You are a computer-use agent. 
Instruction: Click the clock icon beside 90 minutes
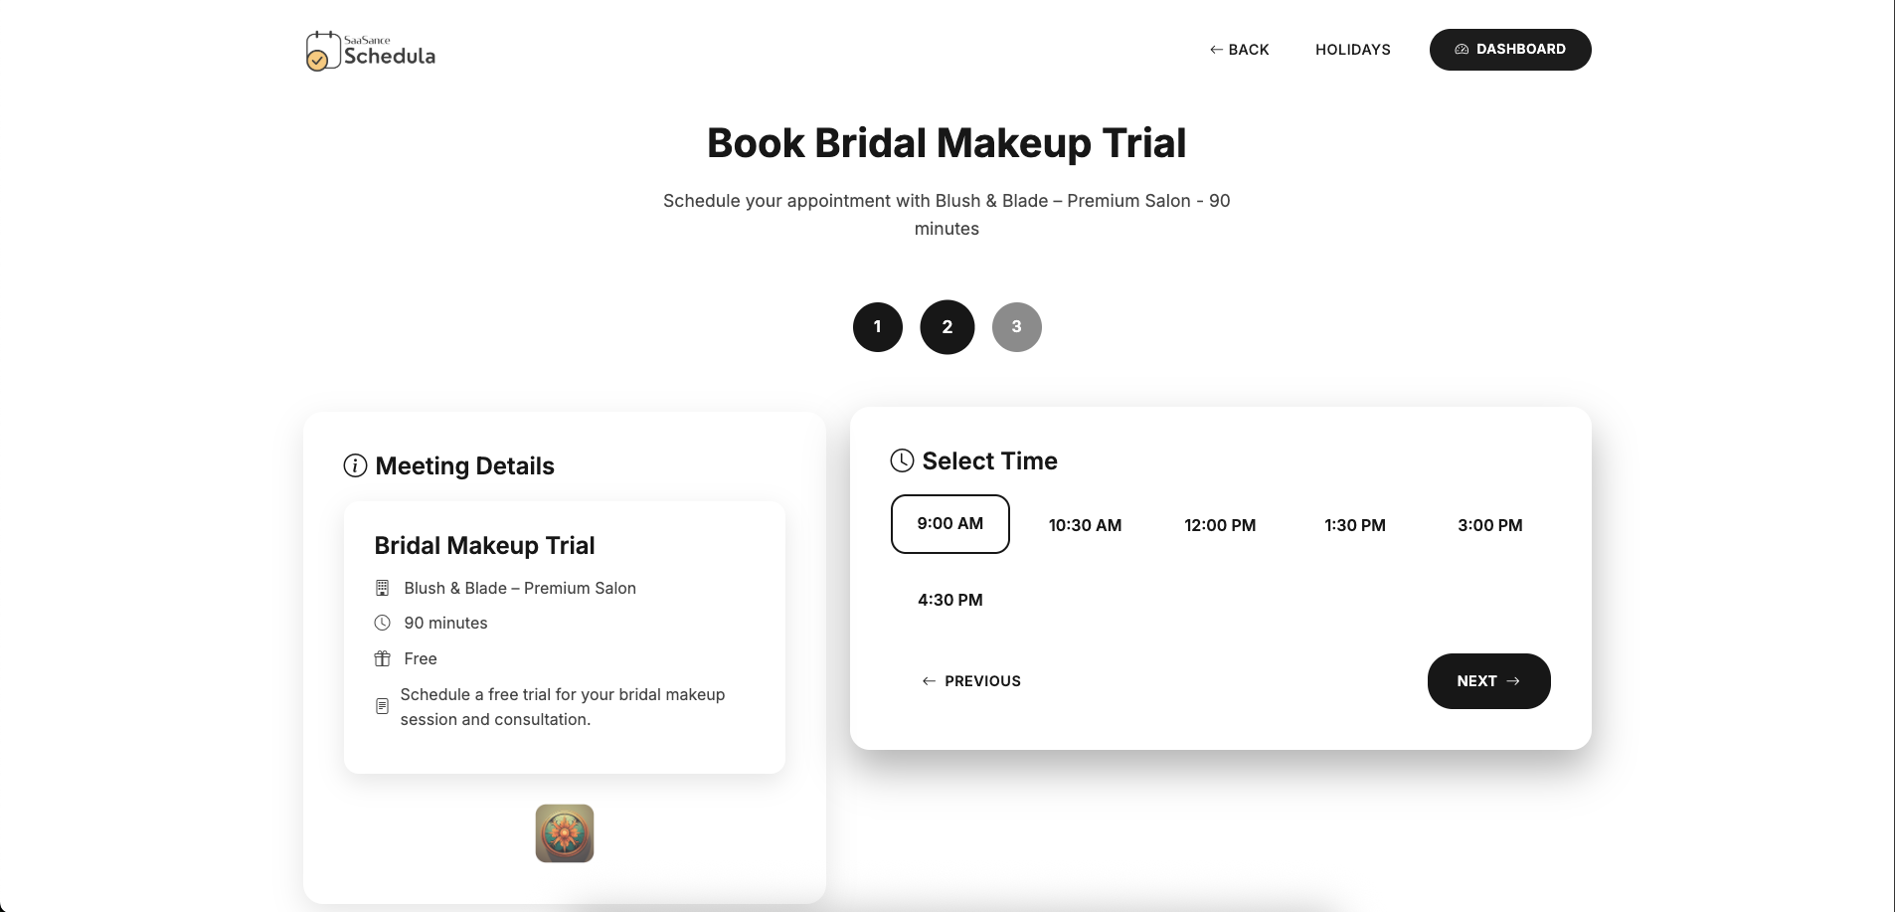383,623
